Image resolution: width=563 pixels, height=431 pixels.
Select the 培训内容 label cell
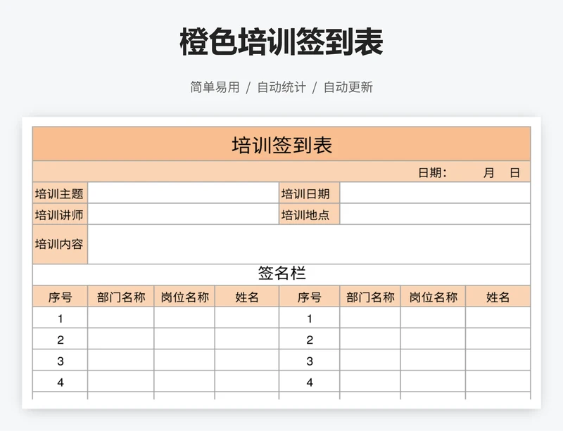point(60,245)
